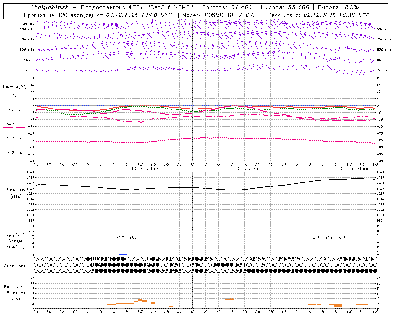393x314 pixels.
Task: Click the 05 декабря date label
Action: tap(354, 169)
